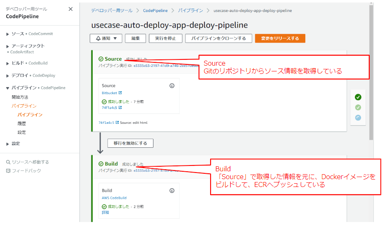Click the magnifier icon beside リソースへ移動する
Screen dimensions: 383x227
coord(8,162)
